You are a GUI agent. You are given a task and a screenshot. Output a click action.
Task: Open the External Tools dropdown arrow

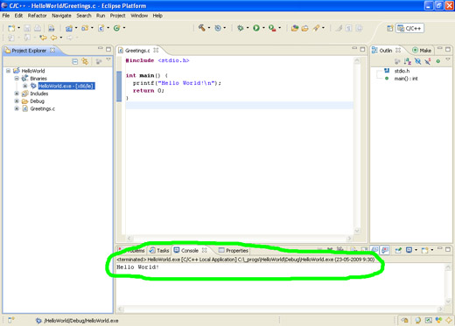pyautogui.click(x=280, y=28)
